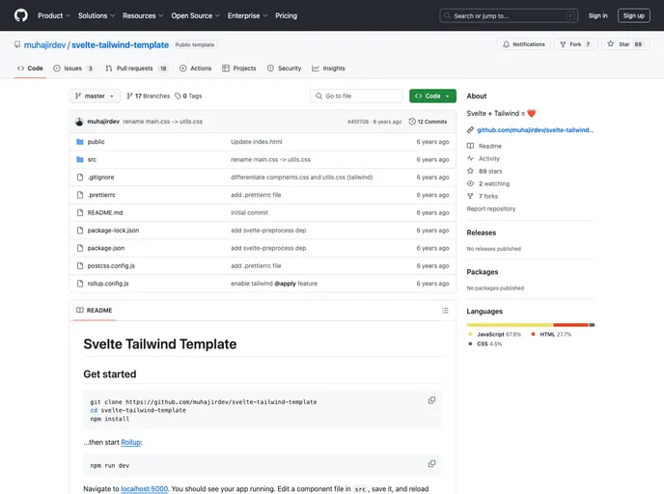
Task: Open the svelte-tailwind-template repo title link
Action: click(x=121, y=45)
